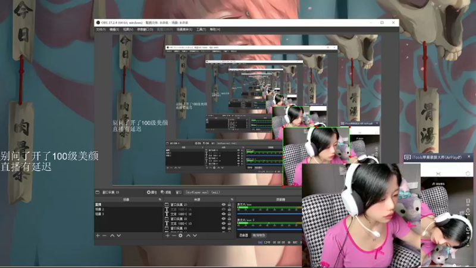The image size is (476, 268).
Task: Click the circle icon in the iTools window toolbar
Action: (x=468, y=173)
